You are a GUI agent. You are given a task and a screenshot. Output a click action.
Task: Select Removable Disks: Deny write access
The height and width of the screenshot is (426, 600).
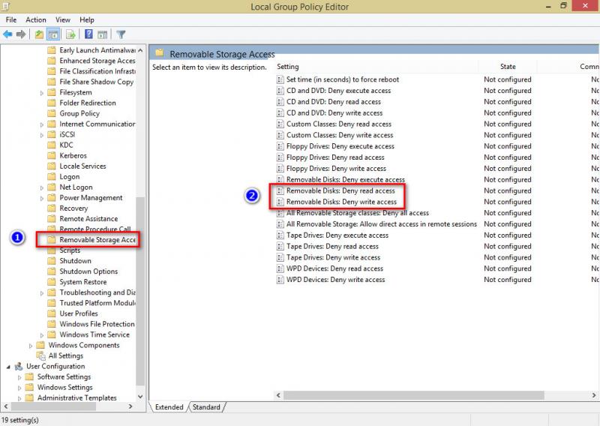[341, 202]
